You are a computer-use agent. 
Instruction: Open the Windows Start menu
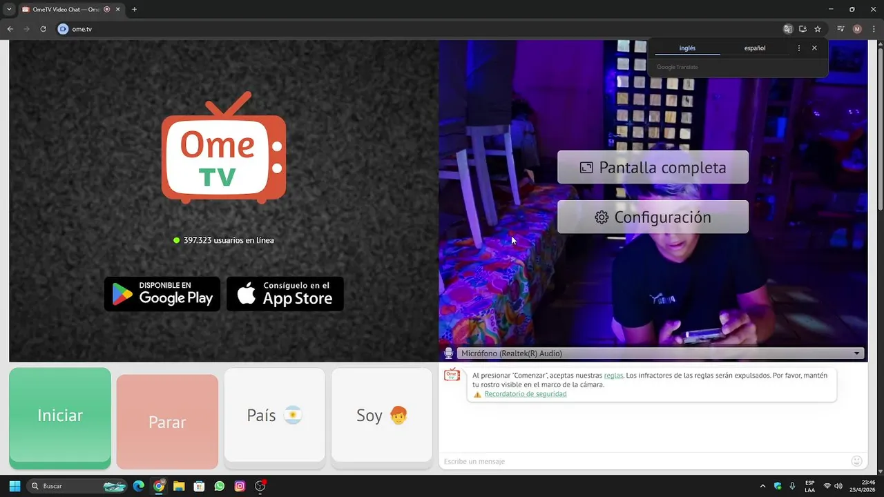(x=15, y=486)
